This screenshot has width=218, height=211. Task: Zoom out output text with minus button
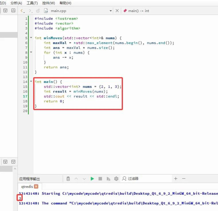click(183, 179)
